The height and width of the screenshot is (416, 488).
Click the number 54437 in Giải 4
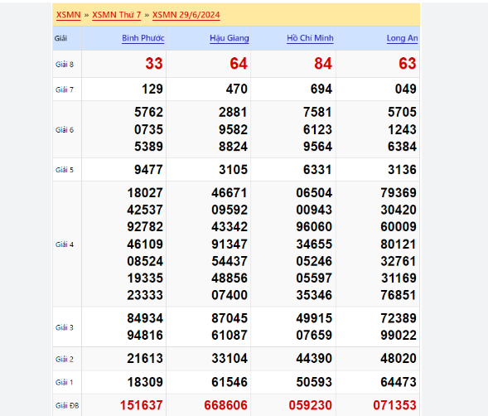[x=230, y=261]
